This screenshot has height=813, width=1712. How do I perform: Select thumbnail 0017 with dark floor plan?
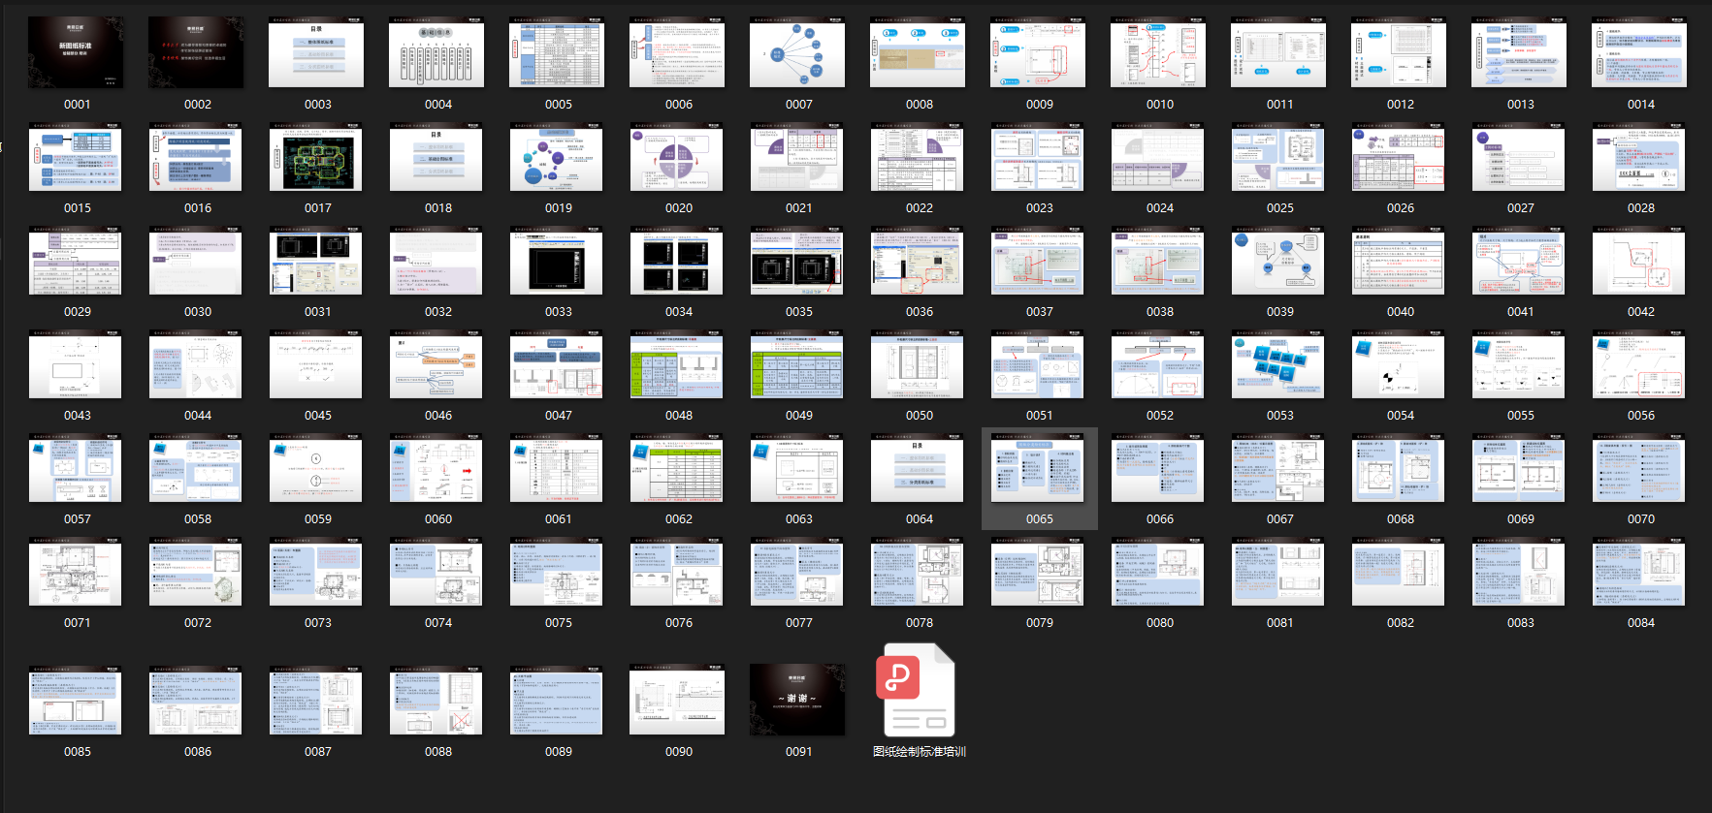(x=316, y=157)
